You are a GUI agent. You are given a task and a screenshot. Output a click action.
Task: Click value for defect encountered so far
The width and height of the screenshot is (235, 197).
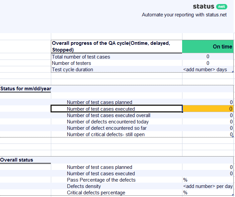click(x=208, y=128)
